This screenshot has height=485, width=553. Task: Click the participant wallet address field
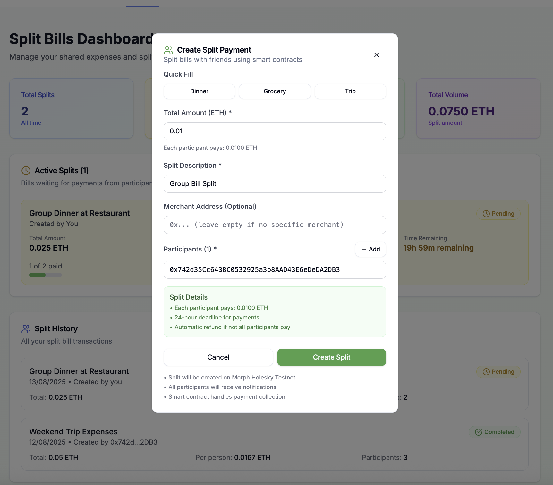tap(275, 270)
